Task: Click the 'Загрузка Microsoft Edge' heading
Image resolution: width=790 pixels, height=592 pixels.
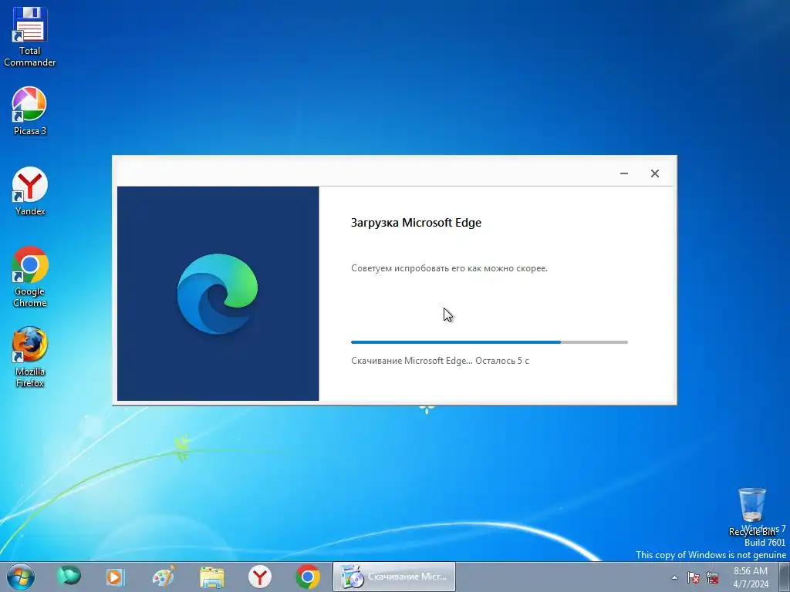Action: coord(416,223)
